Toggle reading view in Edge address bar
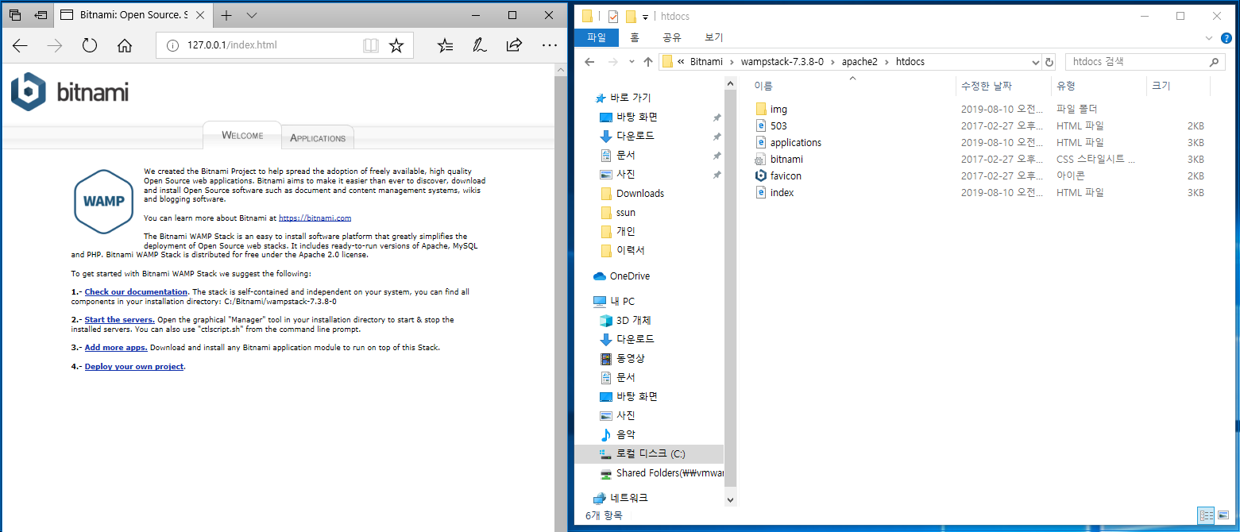Screen dimensions: 1240x532 pyautogui.click(x=371, y=45)
